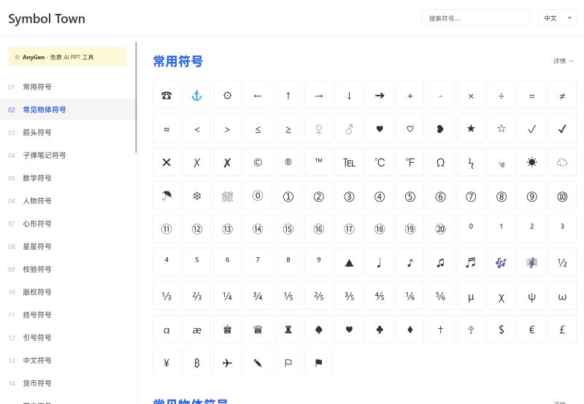Click 详情 link beside 常用符号
The image size is (584, 404).
pos(563,61)
